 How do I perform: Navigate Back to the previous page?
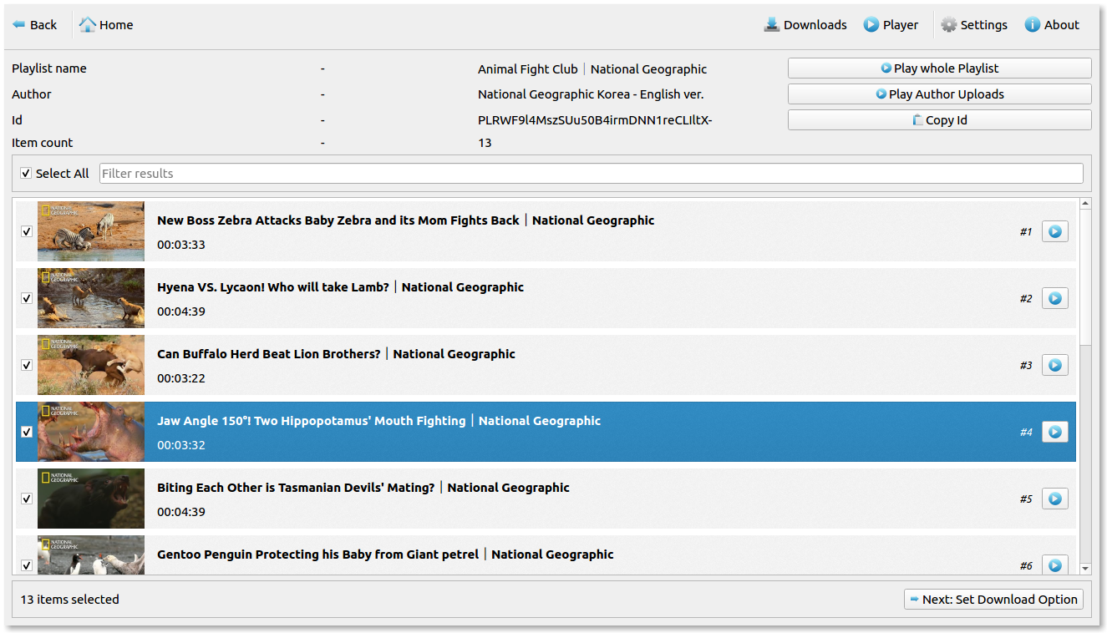click(35, 25)
